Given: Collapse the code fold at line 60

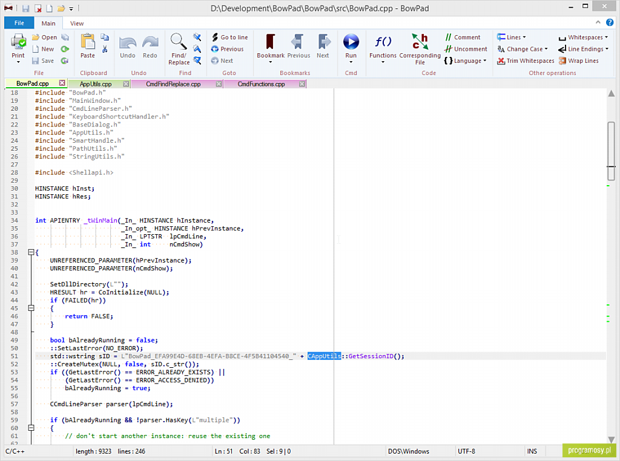Looking at the screenshot, I should pyautogui.click(x=31, y=428).
